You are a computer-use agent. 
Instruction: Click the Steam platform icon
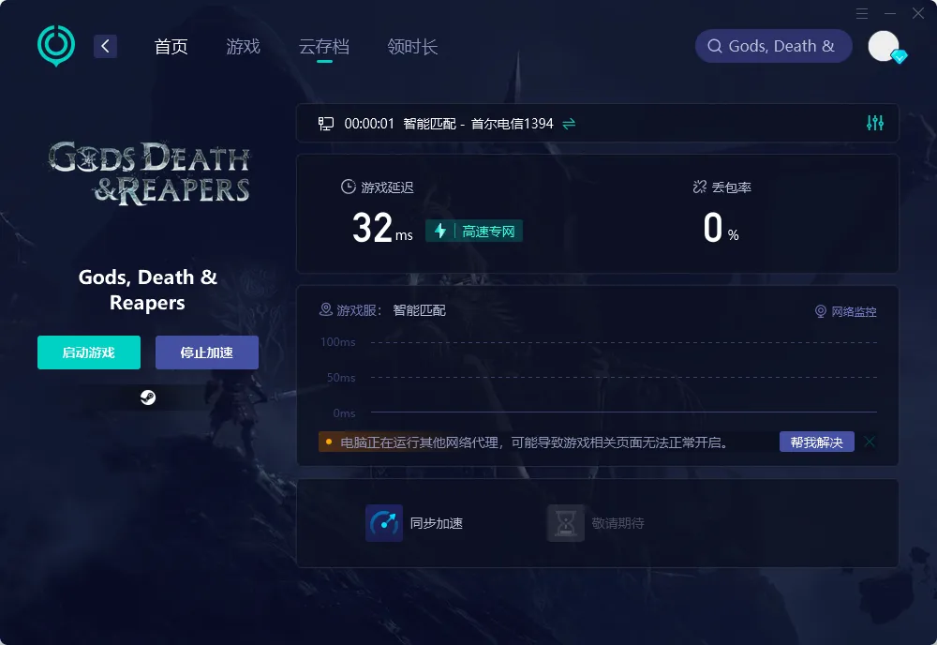click(x=148, y=397)
